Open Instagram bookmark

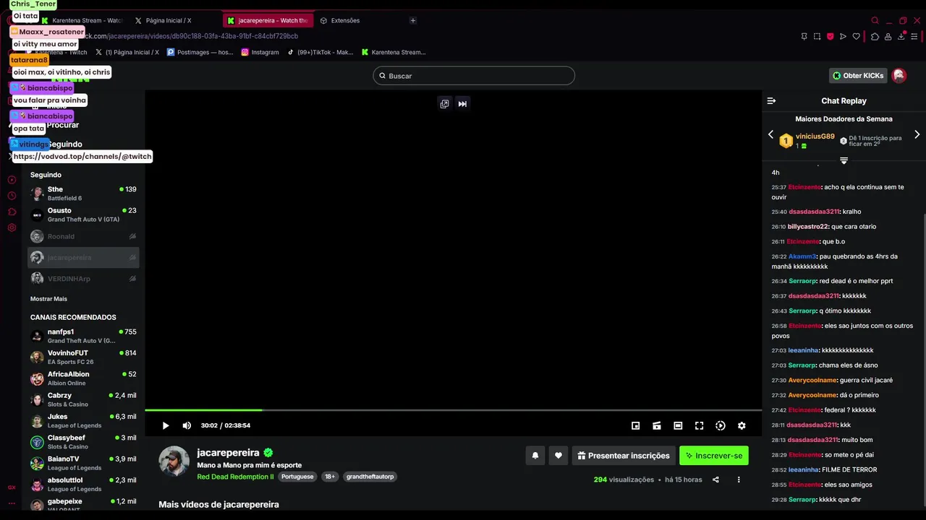click(x=260, y=52)
